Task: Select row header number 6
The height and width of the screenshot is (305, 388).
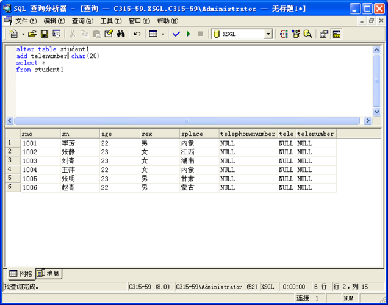Action: [x=13, y=187]
